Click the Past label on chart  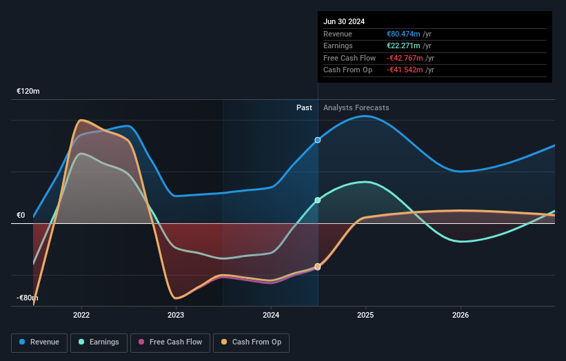304,107
